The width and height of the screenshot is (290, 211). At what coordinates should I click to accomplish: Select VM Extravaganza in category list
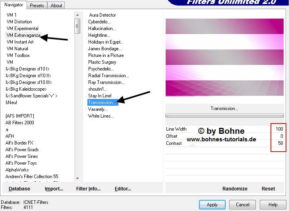tap(23, 35)
